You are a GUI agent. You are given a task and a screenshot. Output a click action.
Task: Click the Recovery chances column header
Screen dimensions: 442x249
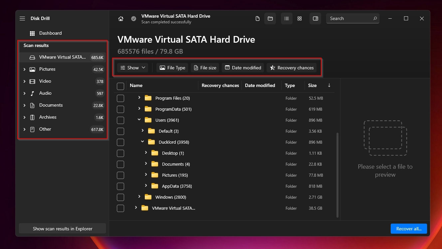click(220, 85)
